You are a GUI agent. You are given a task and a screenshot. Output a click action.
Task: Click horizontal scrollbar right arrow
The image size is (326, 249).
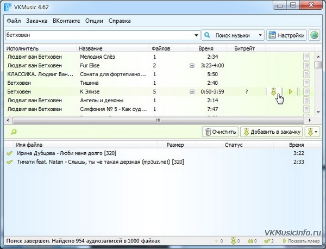[310, 120]
